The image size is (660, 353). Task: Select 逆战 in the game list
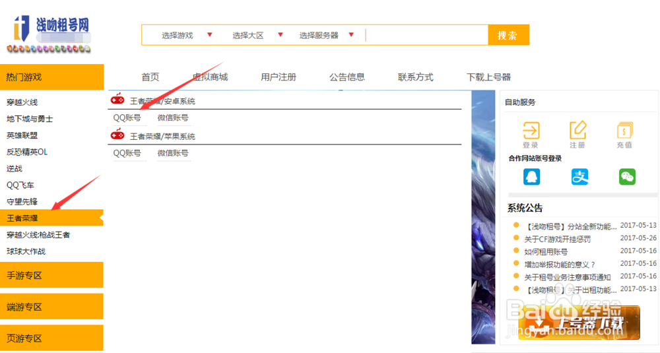coord(15,169)
